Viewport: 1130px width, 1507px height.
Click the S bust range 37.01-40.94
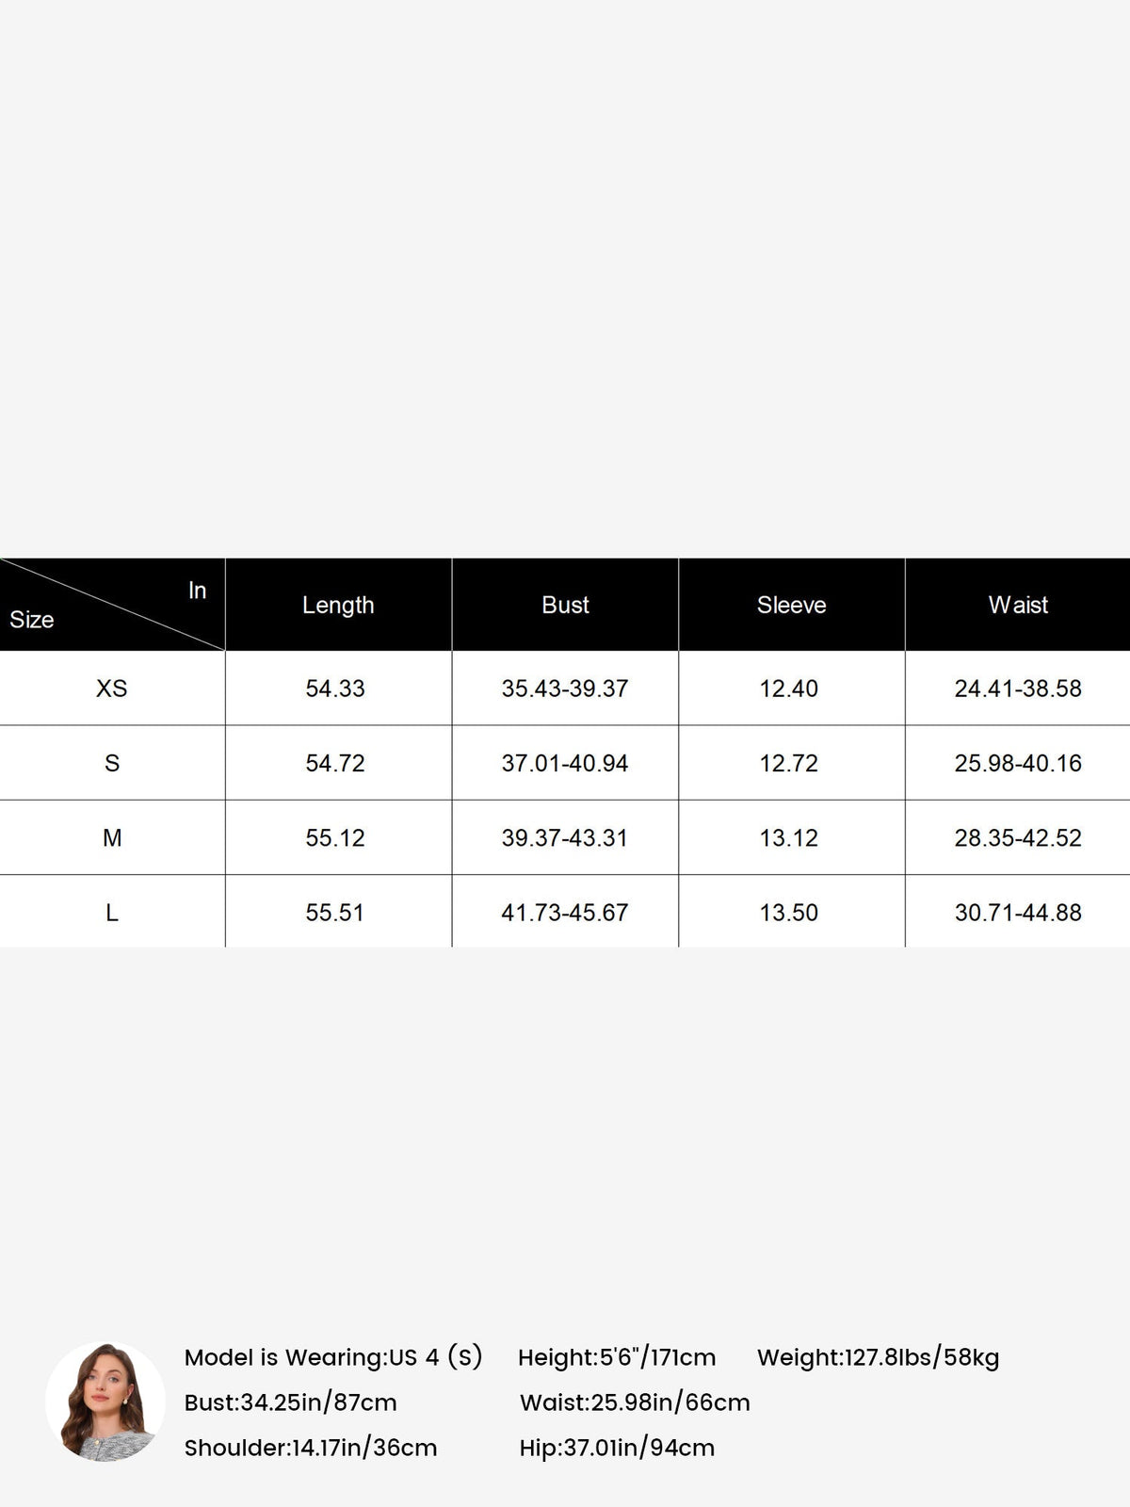(565, 763)
